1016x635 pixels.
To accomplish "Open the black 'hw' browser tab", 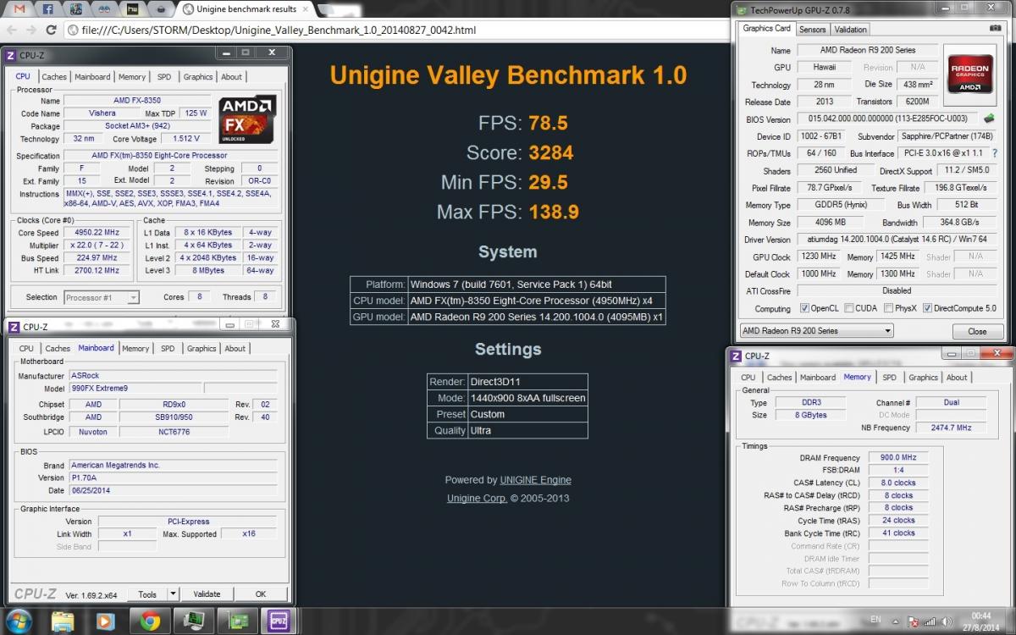I will tap(131, 9).
